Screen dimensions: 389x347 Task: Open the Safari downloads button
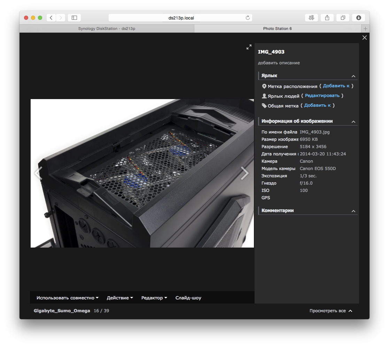tap(358, 18)
